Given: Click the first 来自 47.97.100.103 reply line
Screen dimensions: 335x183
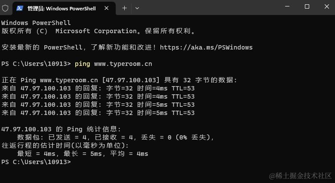Looking at the screenshot, I should [98, 88].
